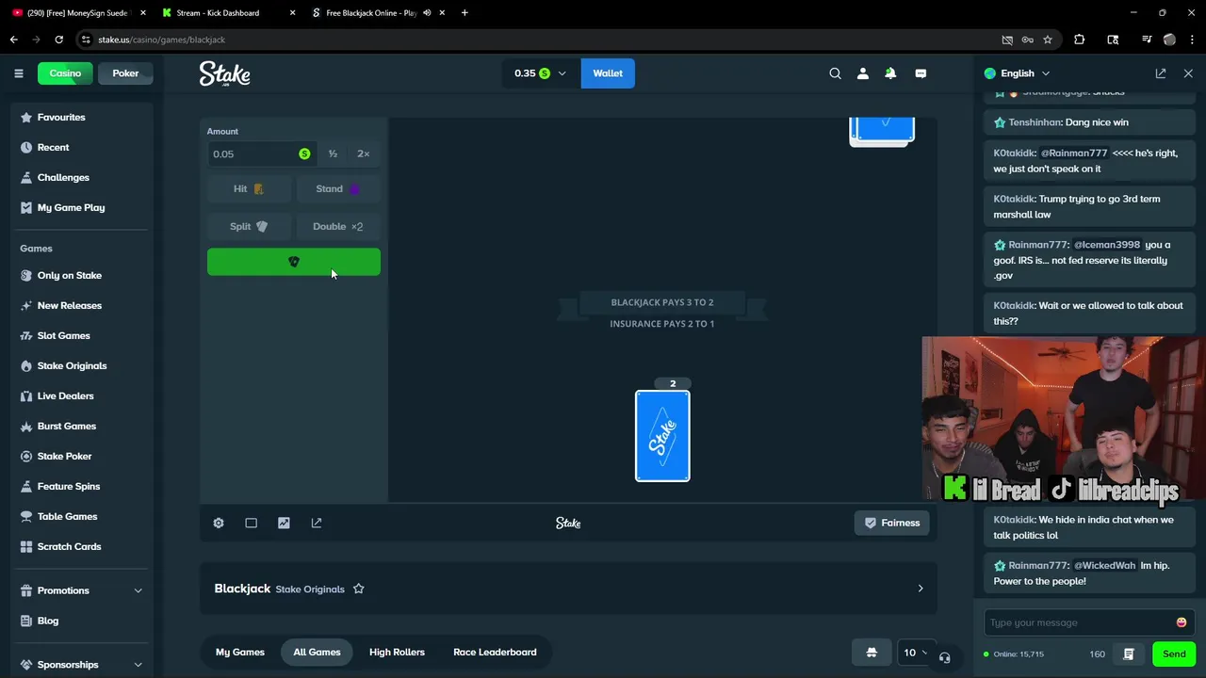Toggle theatre mode icon under game
Screen dimensions: 1206x678
(x=251, y=523)
